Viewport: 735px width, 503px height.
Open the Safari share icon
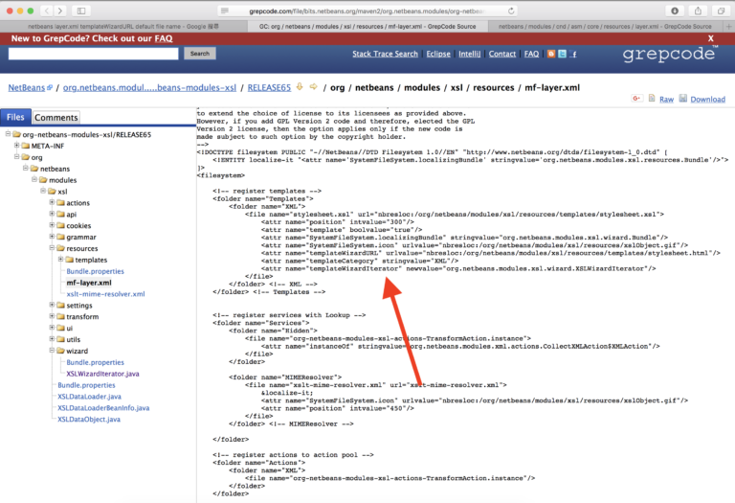(698, 11)
